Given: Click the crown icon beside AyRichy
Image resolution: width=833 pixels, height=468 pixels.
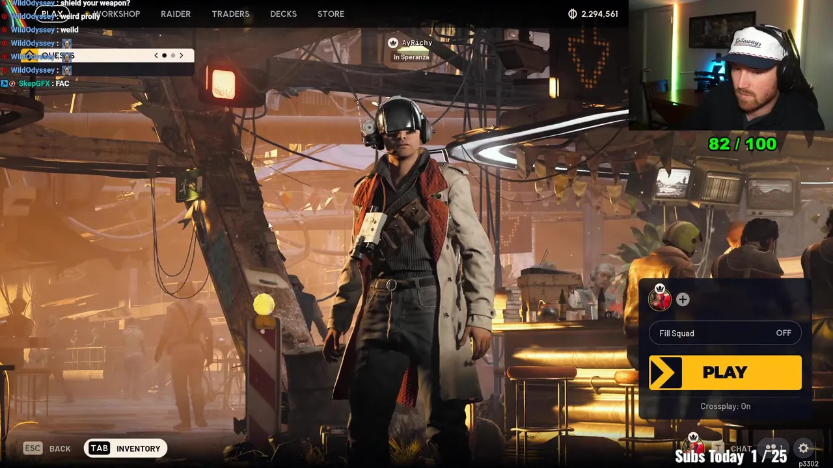Looking at the screenshot, I should pos(392,43).
